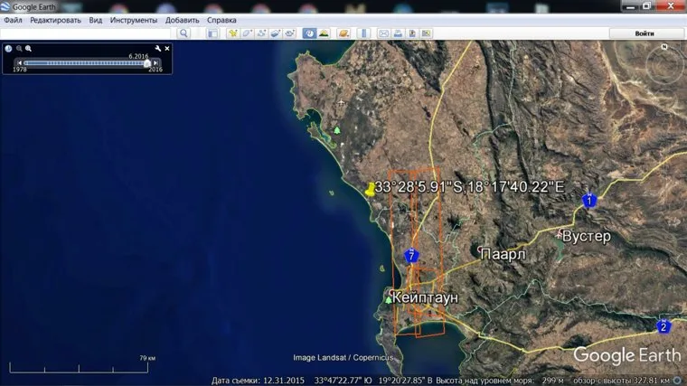The image size is (687, 386).
Task: Open time slider options wrench icon
Action: (x=157, y=49)
